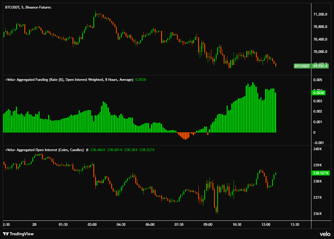334x239 pixels.
Task: Click the 03:00 time axis label
Action: pos(92,225)
